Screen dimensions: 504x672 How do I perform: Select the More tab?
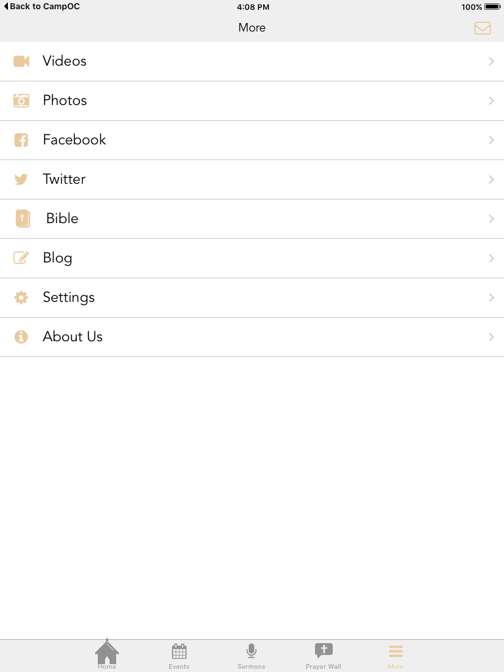tap(396, 654)
